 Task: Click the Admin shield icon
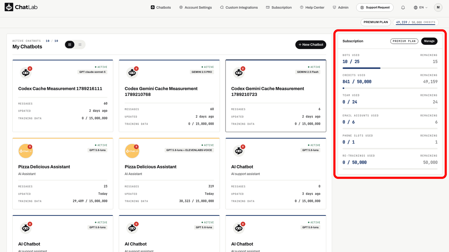334,7
